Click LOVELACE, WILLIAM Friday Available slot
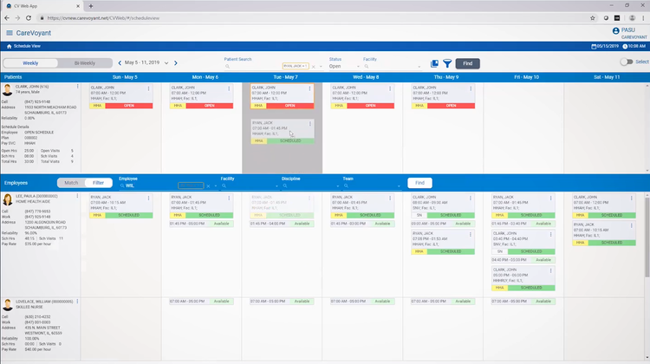 (x=523, y=302)
